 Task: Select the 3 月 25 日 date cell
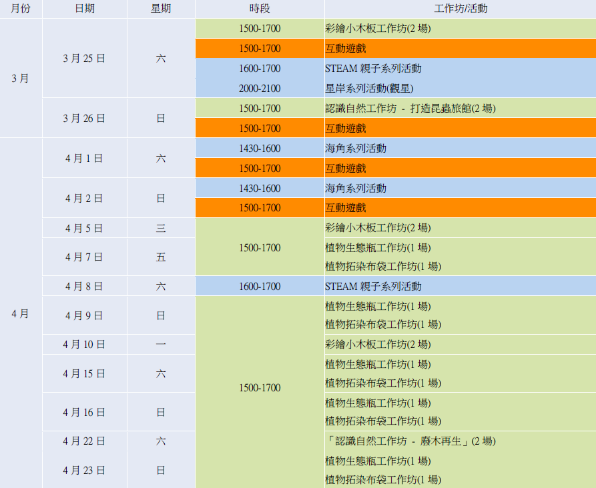pyautogui.click(x=84, y=58)
